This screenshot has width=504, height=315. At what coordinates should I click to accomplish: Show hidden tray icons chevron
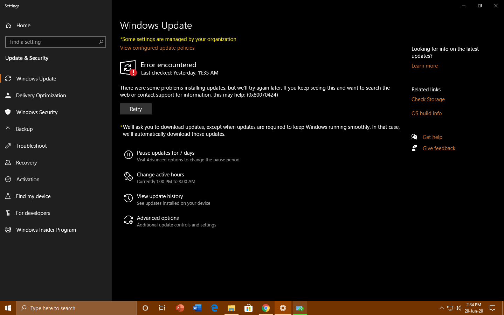coord(441,308)
